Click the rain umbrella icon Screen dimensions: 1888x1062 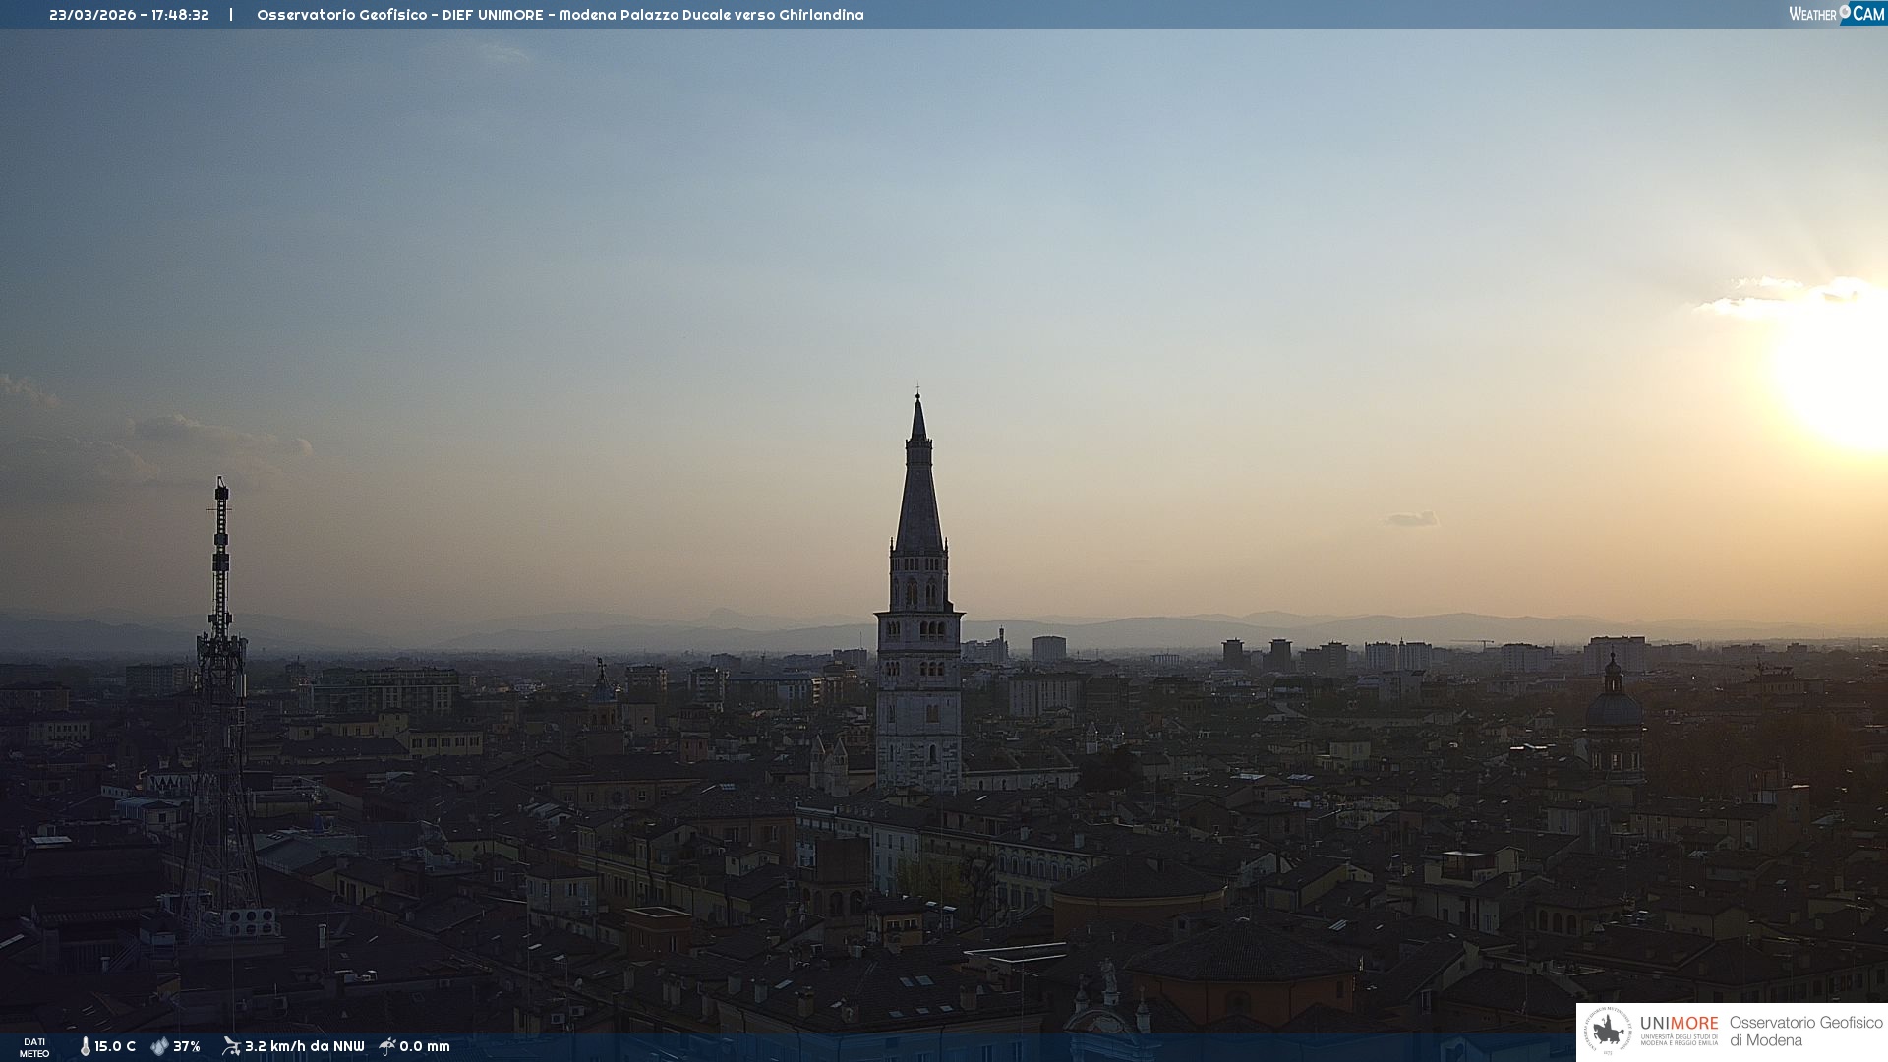tap(387, 1046)
